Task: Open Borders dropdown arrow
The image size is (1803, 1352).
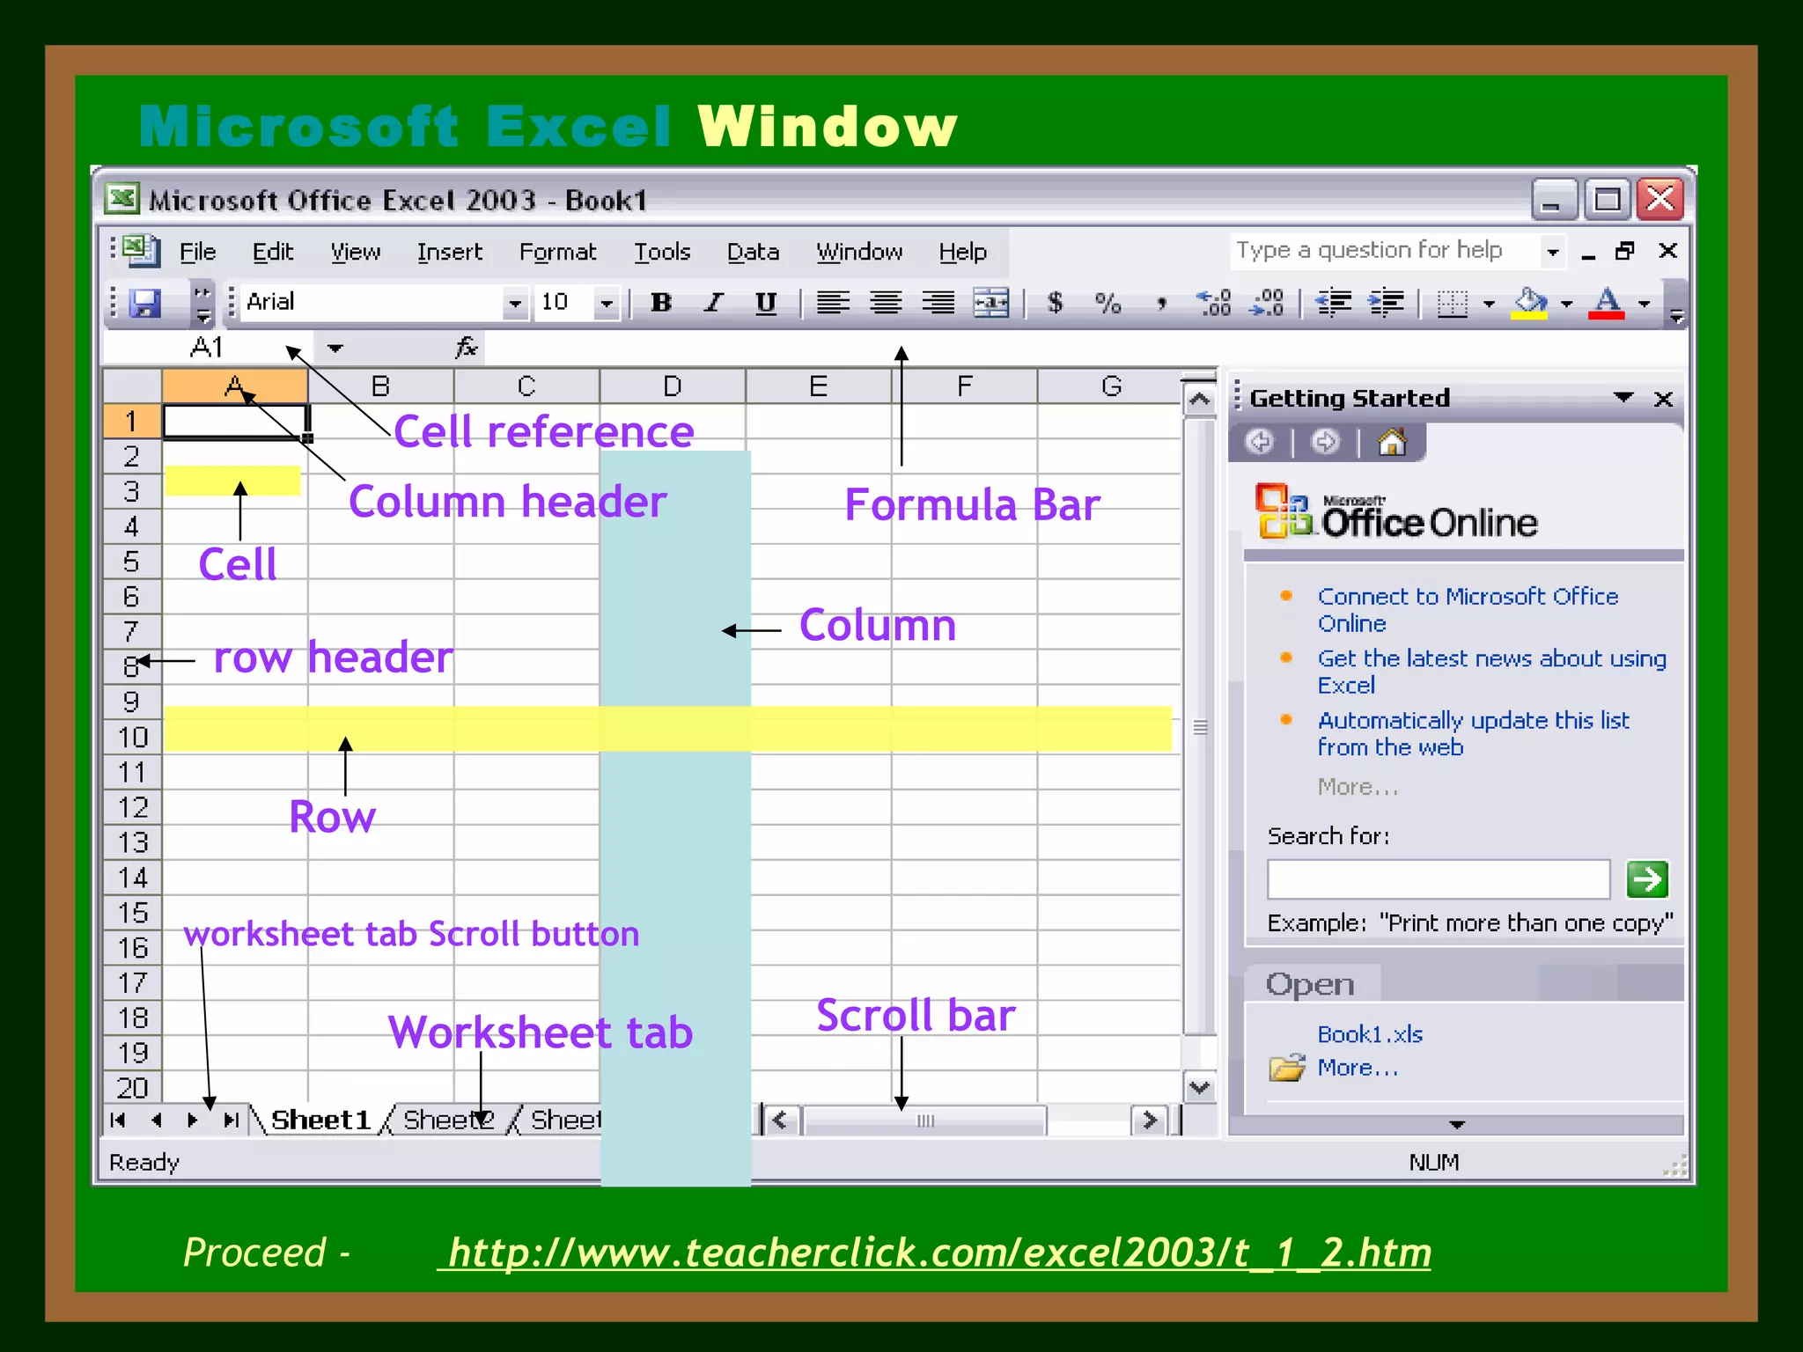Action: tap(1489, 304)
